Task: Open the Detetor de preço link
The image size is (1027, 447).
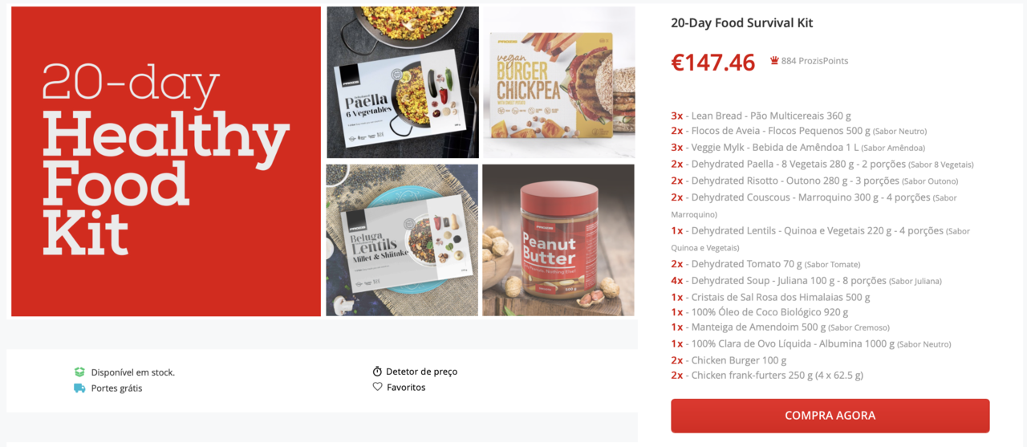Action: click(x=421, y=372)
